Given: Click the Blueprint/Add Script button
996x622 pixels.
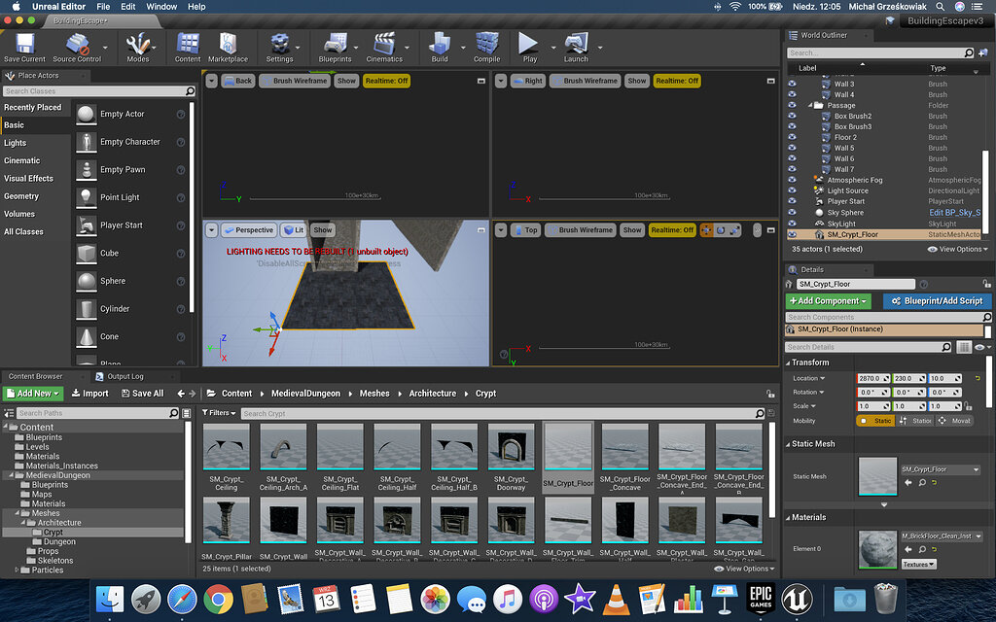Looking at the screenshot, I should point(936,301).
